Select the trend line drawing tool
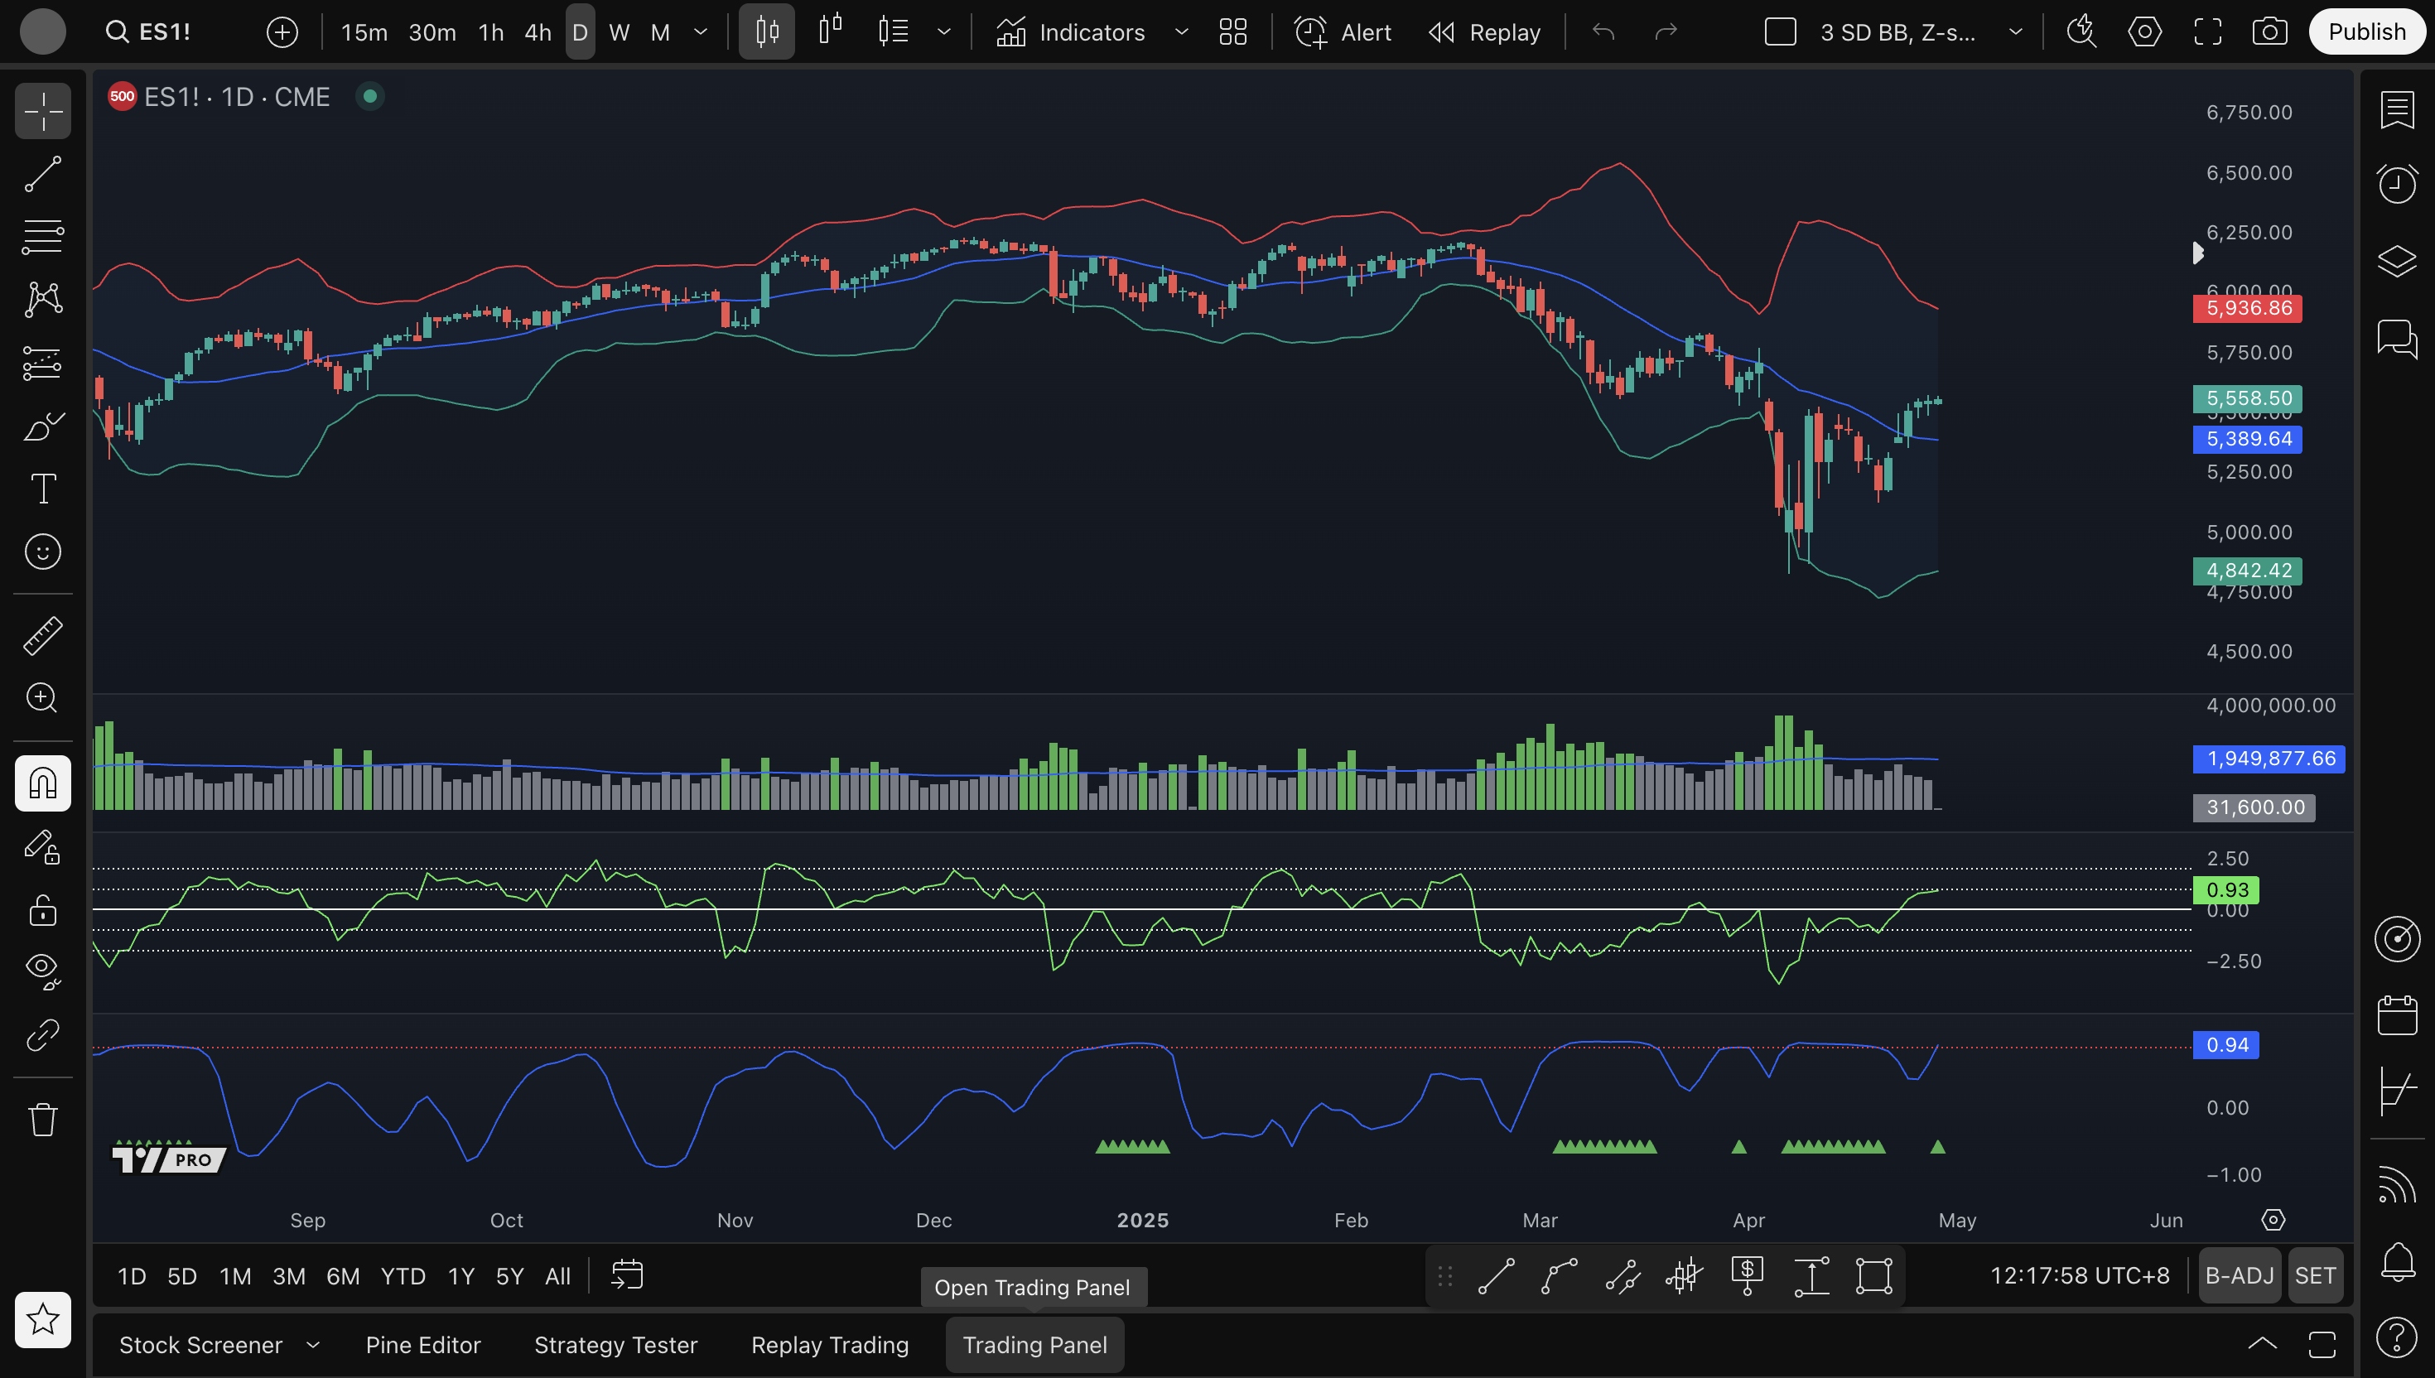Screen dimensions: 2435x1378 tap(42, 174)
